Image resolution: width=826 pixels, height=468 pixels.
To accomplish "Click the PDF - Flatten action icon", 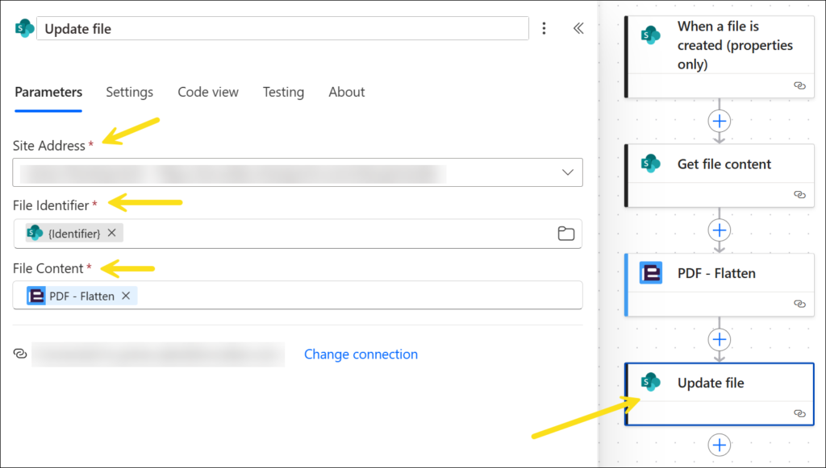I will 651,274.
